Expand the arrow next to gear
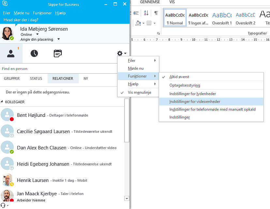 tap(125, 53)
